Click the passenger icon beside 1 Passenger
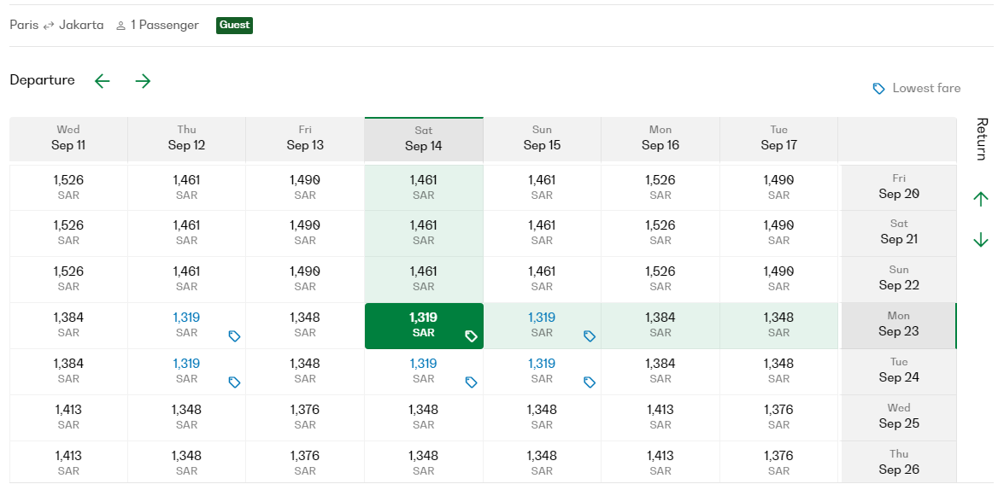Screen dimensions: 998x490 [x=120, y=26]
